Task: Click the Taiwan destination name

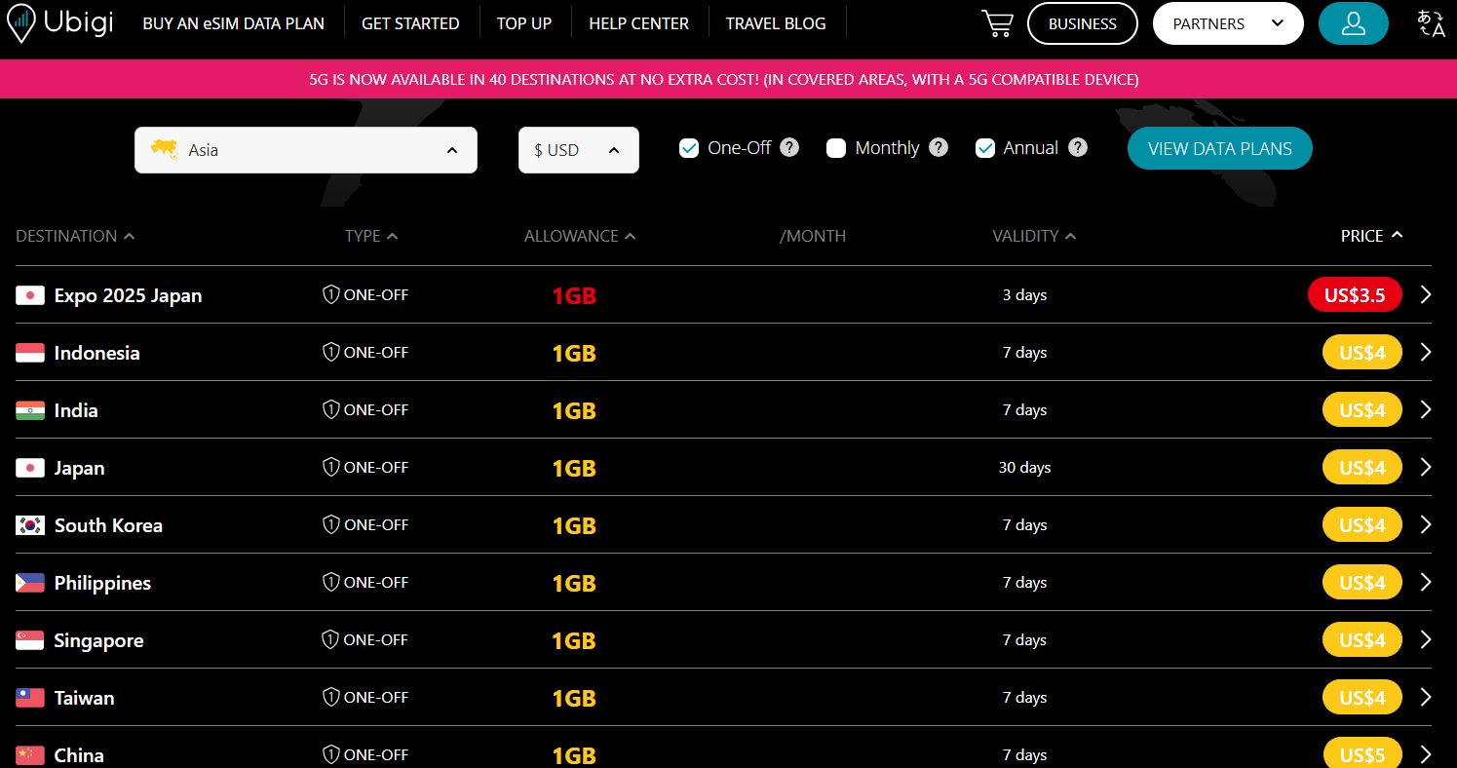Action: [85, 698]
